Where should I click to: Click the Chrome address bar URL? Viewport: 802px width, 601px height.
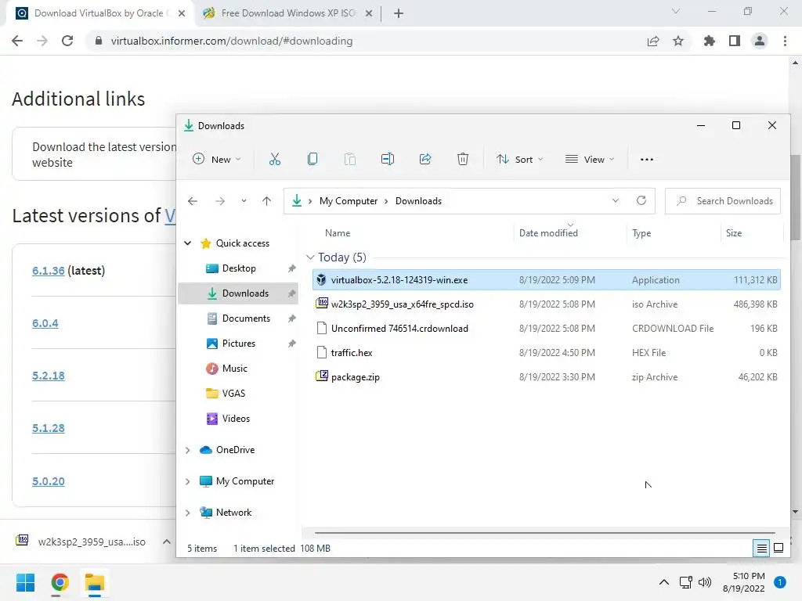pyautogui.click(x=231, y=41)
